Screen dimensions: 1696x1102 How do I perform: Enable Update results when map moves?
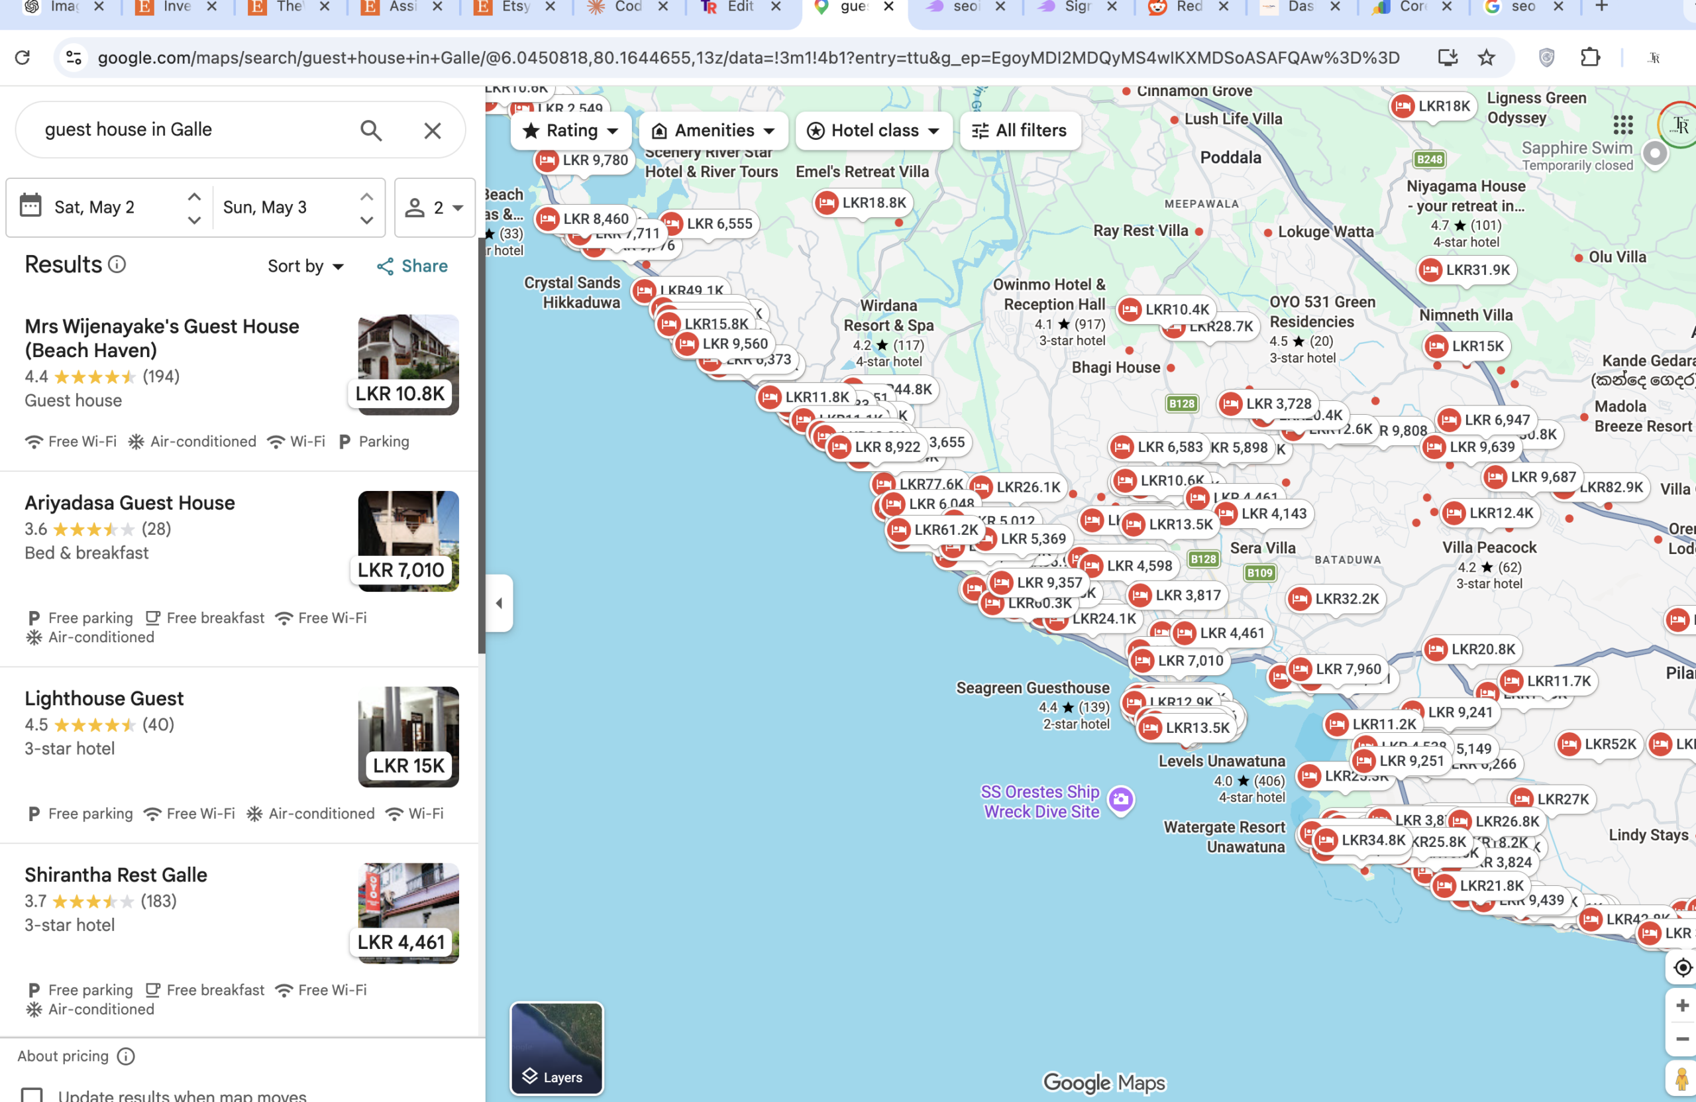click(32, 1095)
